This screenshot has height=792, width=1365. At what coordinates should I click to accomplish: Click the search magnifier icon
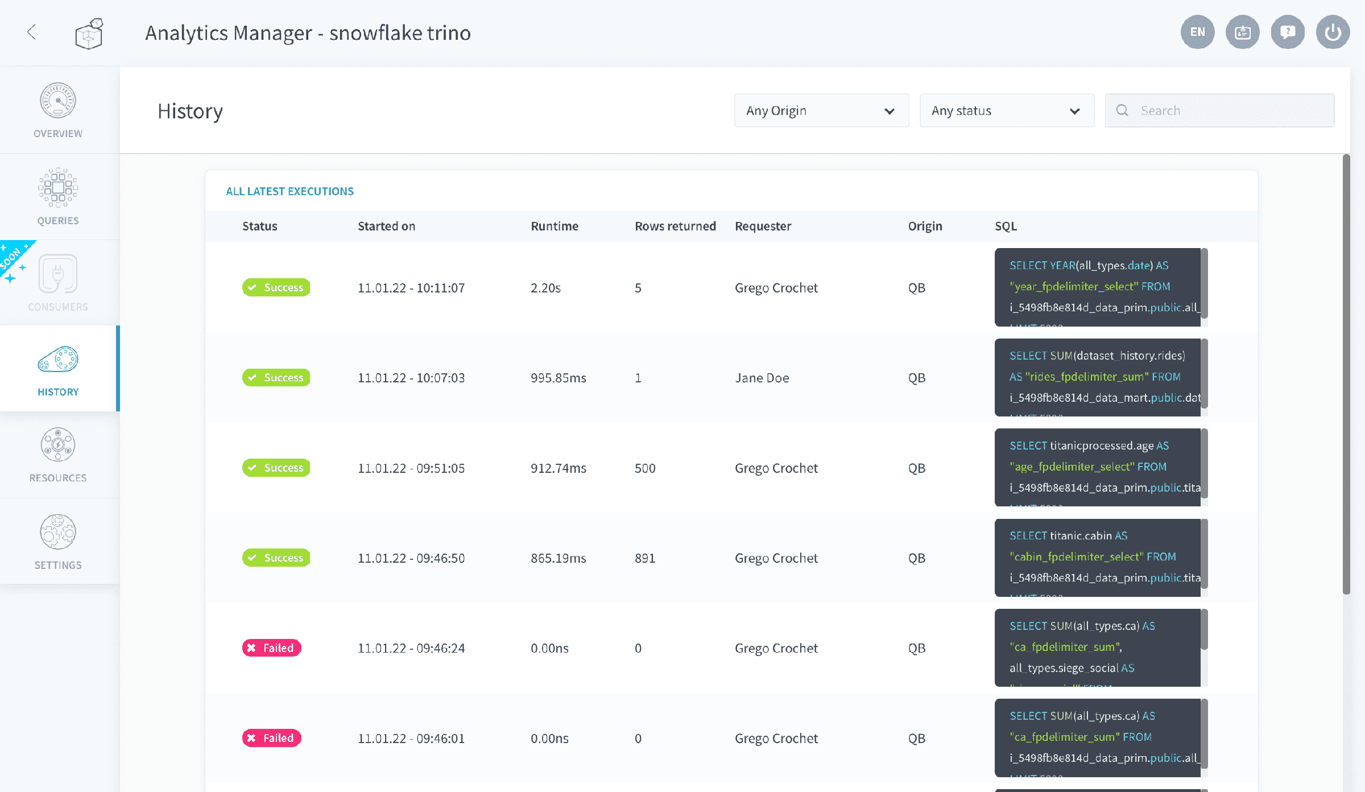tap(1122, 110)
